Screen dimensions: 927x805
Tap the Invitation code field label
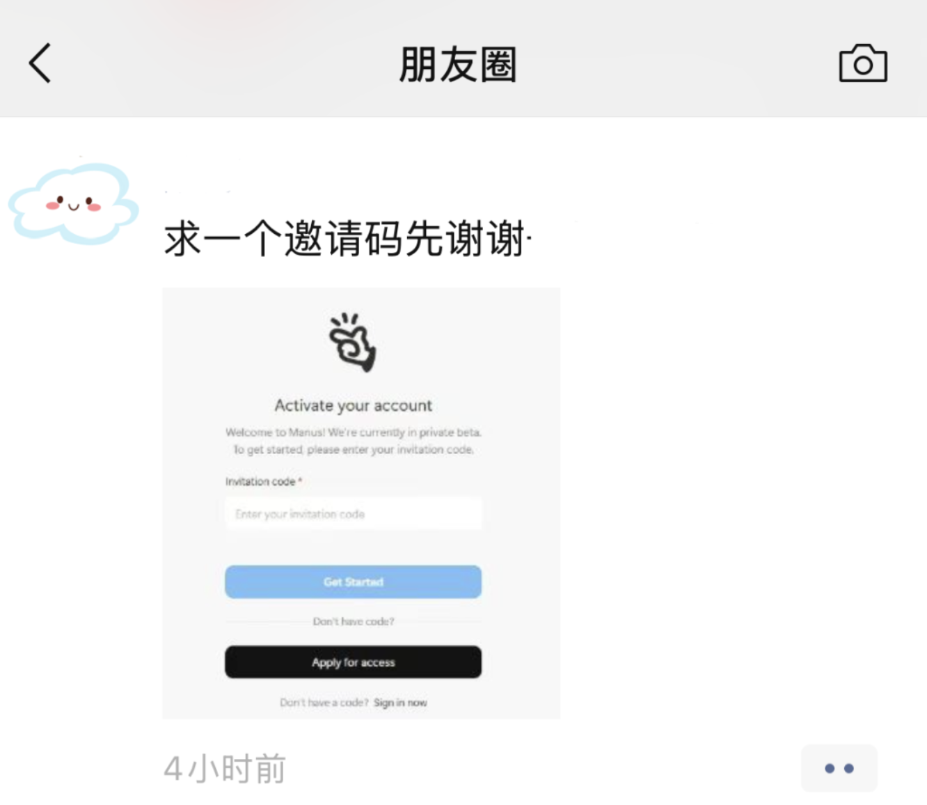click(x=260, y=481)
